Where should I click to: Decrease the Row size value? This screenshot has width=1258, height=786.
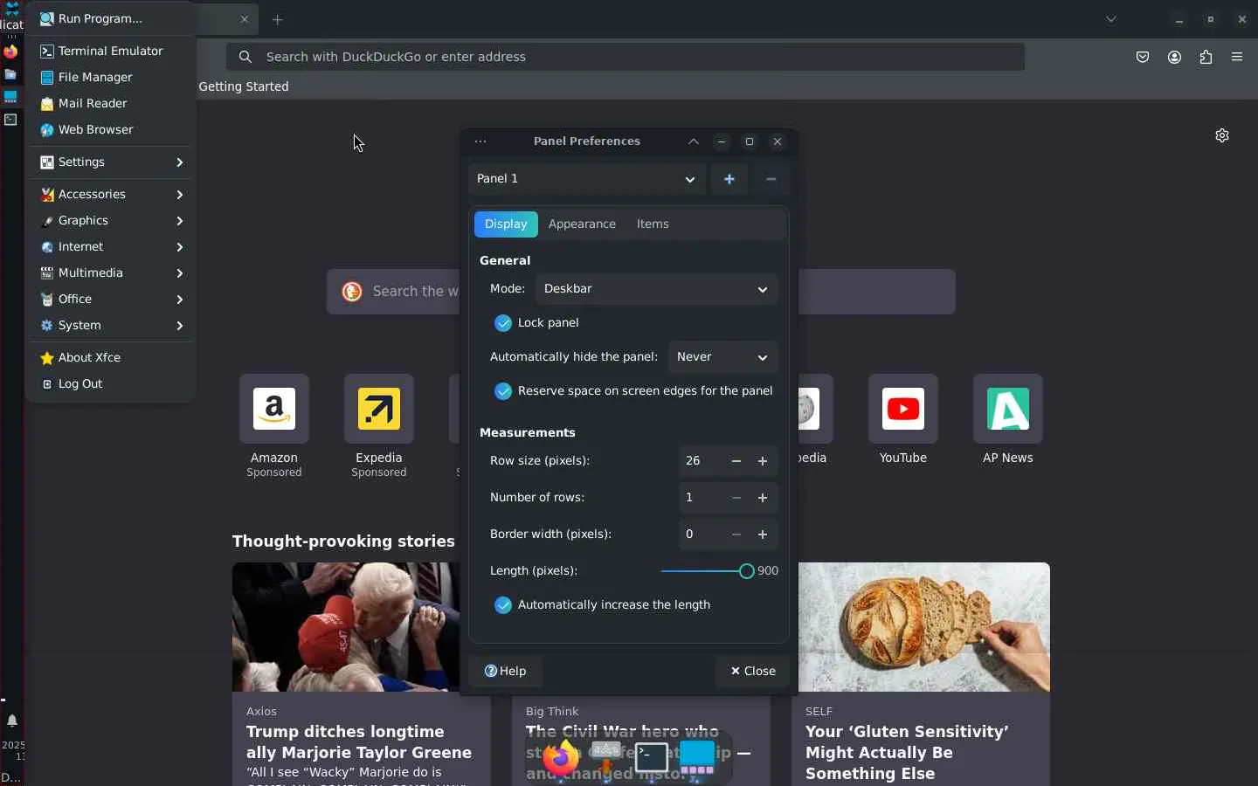point(736,461)
